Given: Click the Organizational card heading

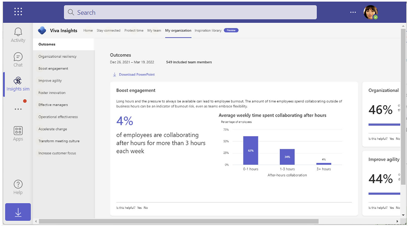Looking at the screenshot, I should (x=384, y=90).
